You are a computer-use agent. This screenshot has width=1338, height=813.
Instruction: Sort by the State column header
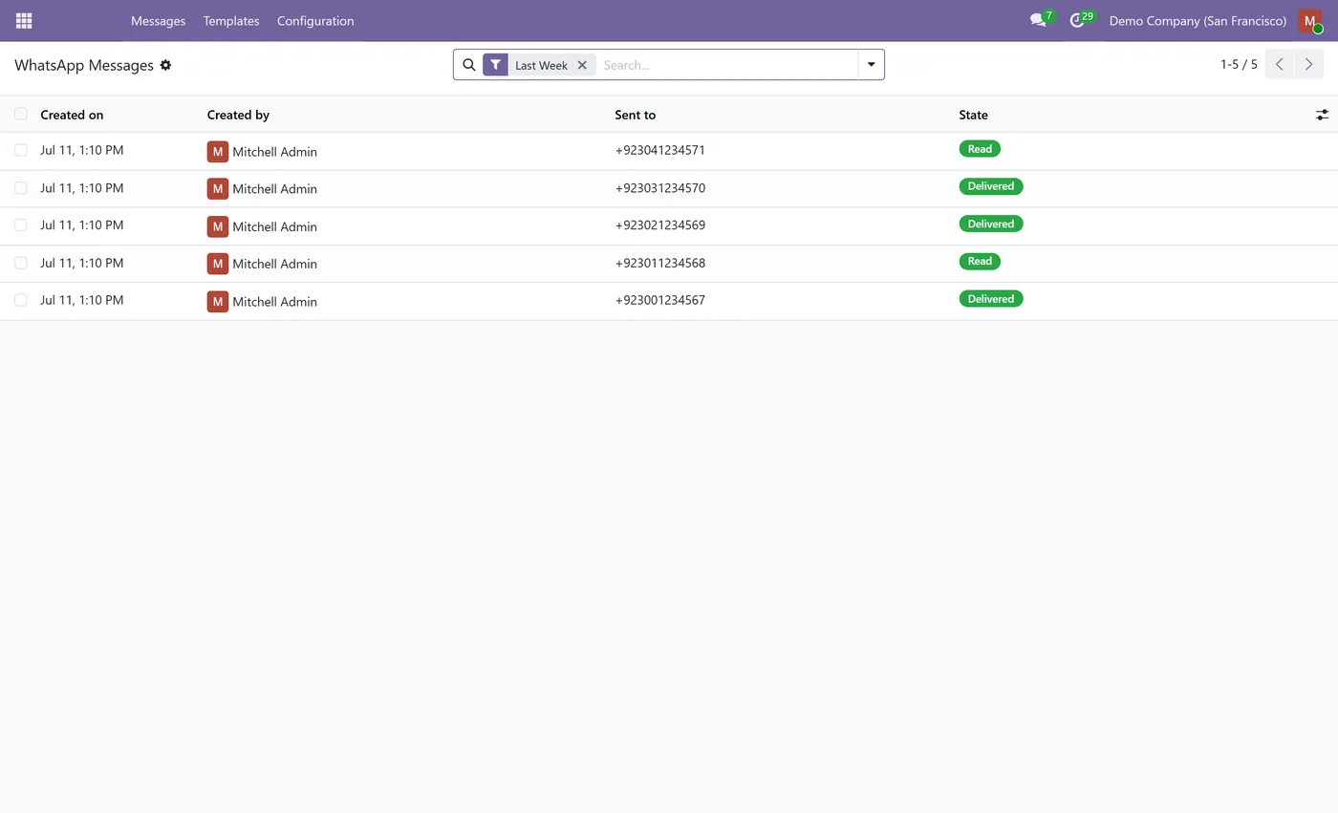[973, 115]
